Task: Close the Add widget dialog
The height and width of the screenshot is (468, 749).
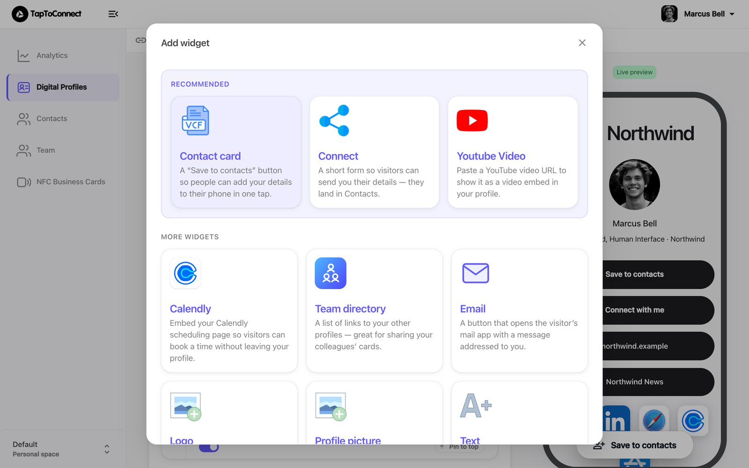Action: (582, 43)
